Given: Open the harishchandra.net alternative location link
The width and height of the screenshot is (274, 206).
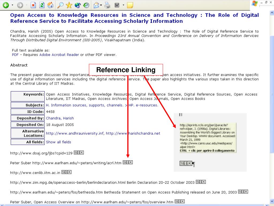Looking at the screenshot, I should coord(133,134).
